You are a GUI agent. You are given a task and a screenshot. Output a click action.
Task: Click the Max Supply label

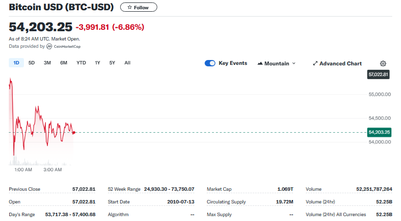coord(219,214)
